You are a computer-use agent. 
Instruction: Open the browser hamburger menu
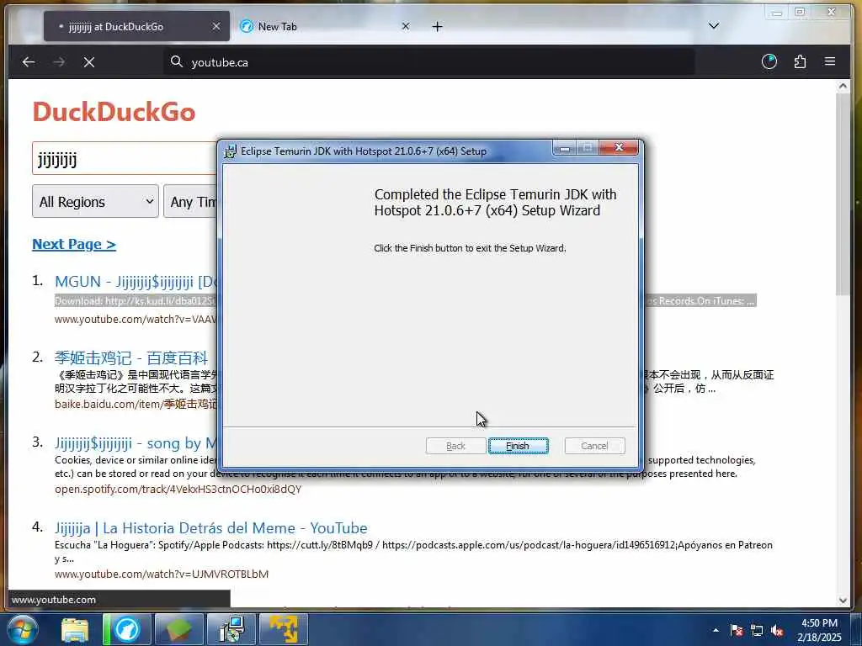click(x=830, y=61)
